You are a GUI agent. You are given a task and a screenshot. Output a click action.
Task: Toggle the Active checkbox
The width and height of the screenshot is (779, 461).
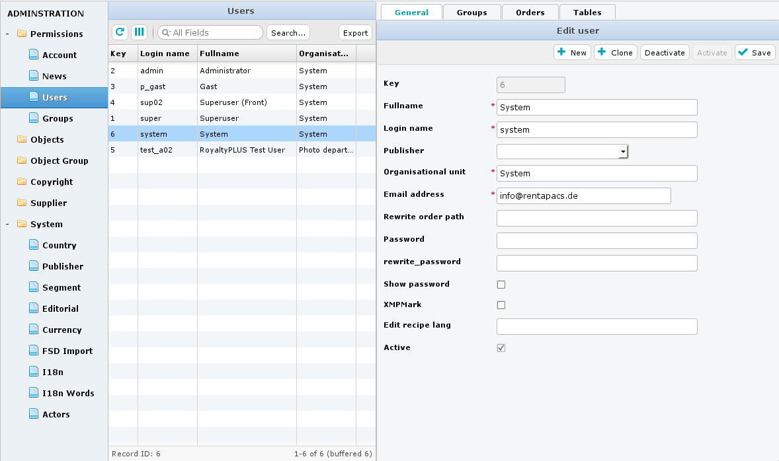pos(501,348)
